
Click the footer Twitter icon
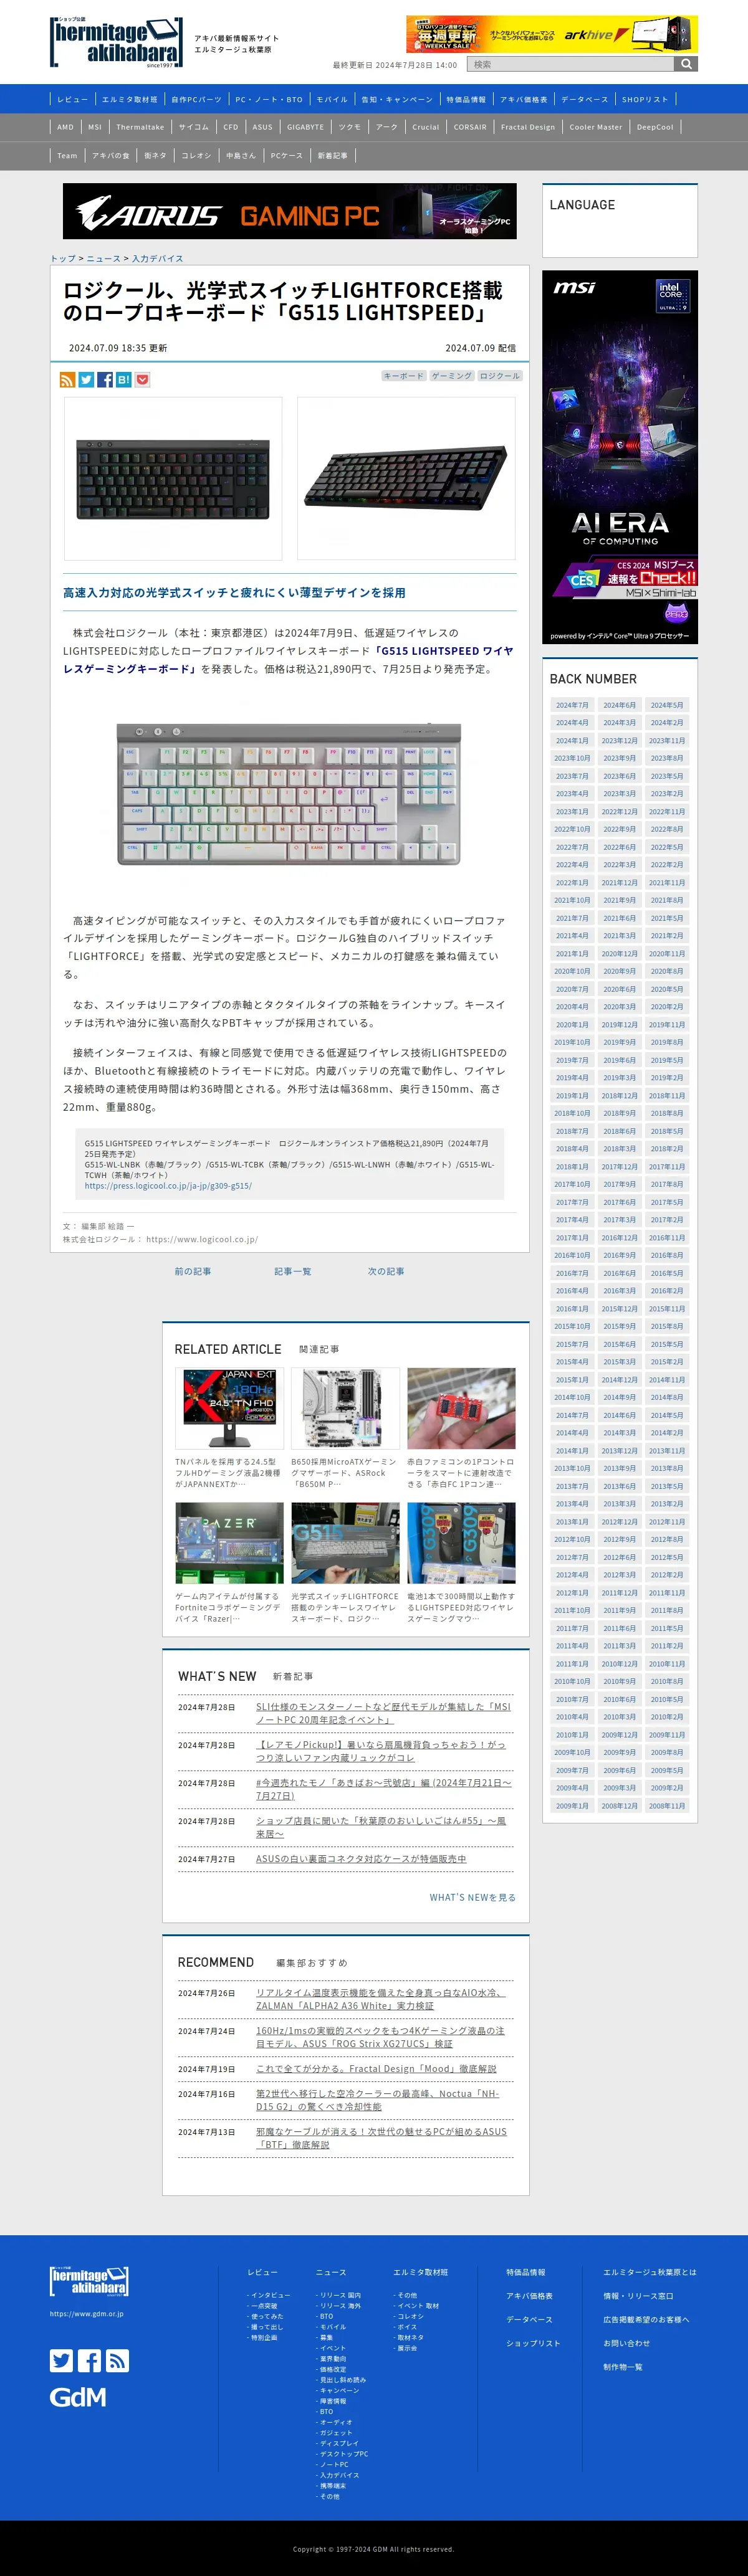pyautogui.click(x=61, y=2360)
